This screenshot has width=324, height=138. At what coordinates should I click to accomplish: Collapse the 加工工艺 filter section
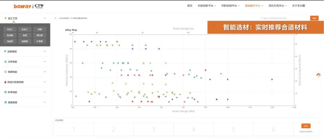(x=45, y=18)
